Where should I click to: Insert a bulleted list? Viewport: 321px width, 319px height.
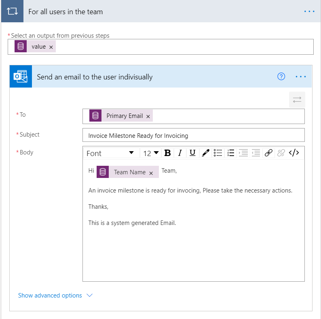(218, 153)
